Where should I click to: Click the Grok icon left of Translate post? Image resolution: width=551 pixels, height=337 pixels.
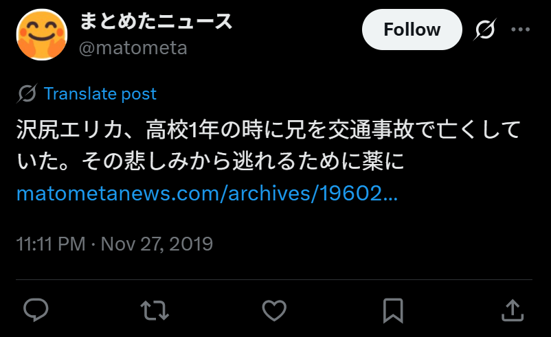(27, 93)
